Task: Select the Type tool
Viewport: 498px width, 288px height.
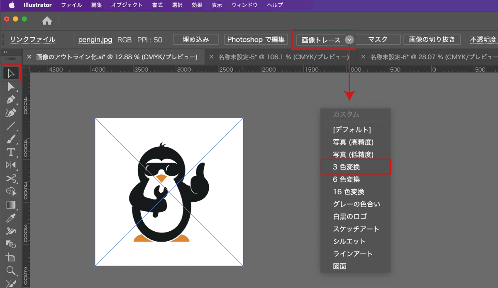Action: (11, 152)
